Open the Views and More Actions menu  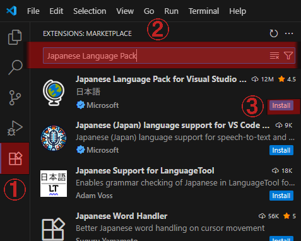coord(289,33)
